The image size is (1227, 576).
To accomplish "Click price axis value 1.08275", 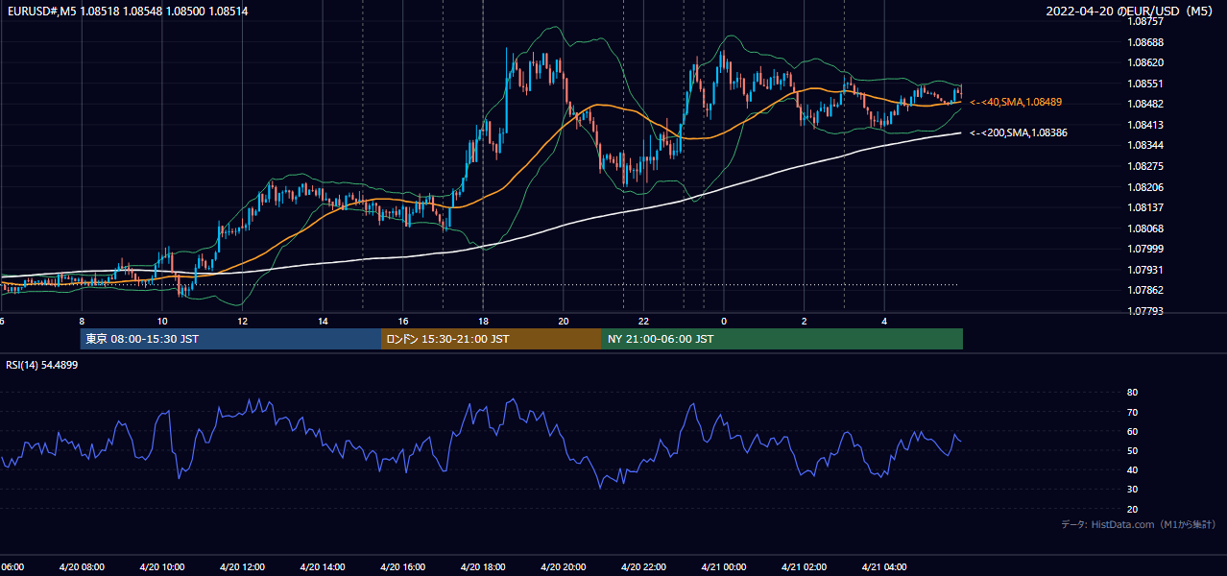I will tap(1145, 166).
